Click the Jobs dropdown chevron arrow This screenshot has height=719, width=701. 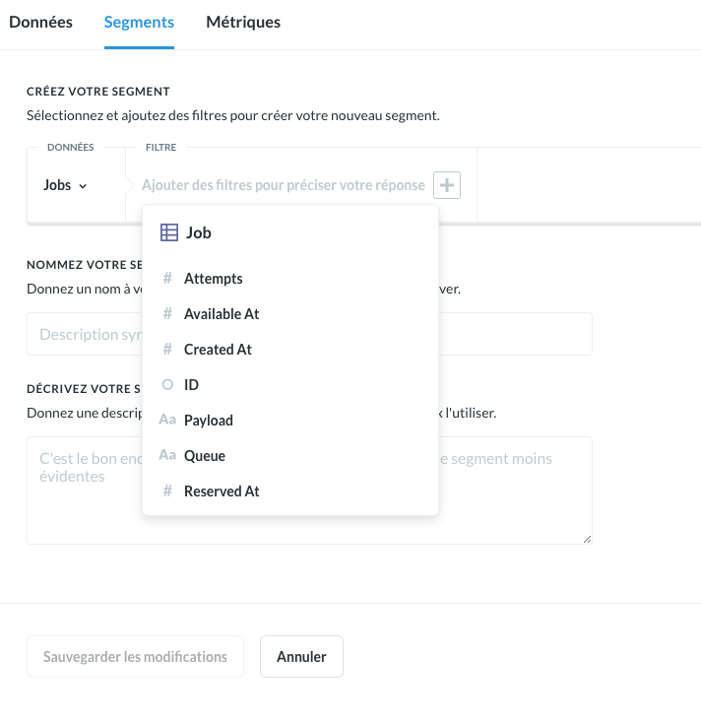[83, 186]
